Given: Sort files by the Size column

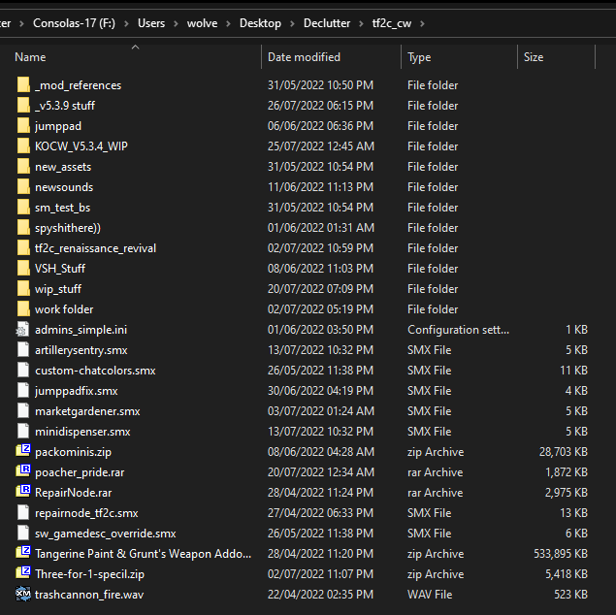Looking at the screenshot, I should pyautogui.click(x=534, y=57).
